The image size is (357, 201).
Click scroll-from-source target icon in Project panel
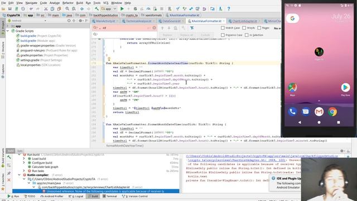(69, 21)
